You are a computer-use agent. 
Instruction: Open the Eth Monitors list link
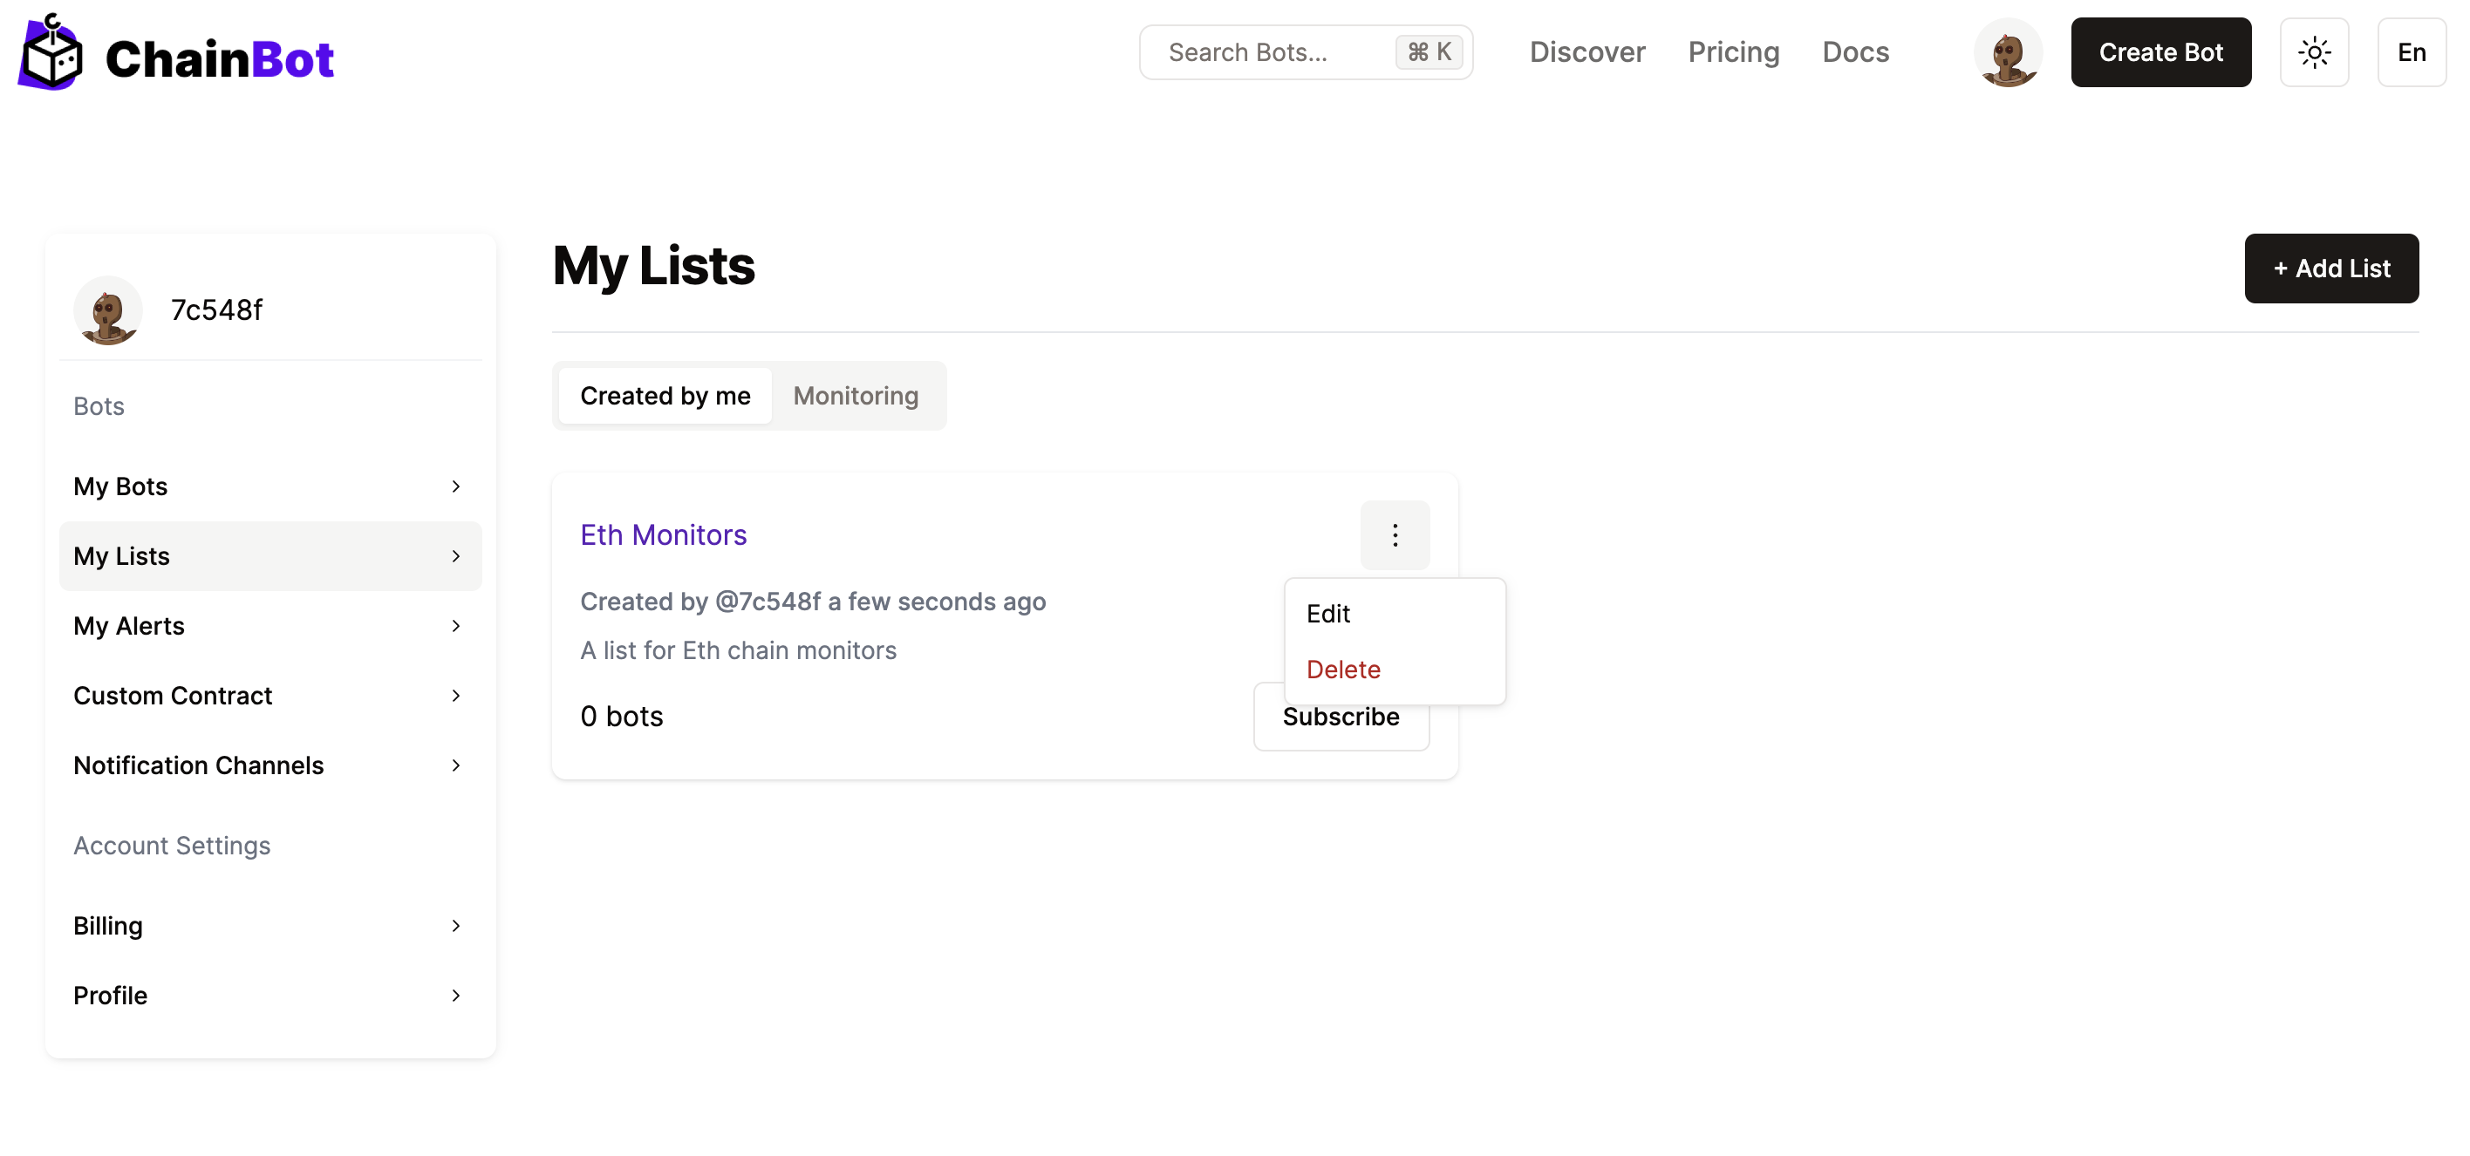[663, 535]
